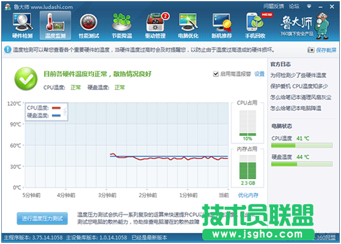Minimize the 鲁大师 window
The width and height of the screenshot is (341, 244).
(x=320, y=7)
